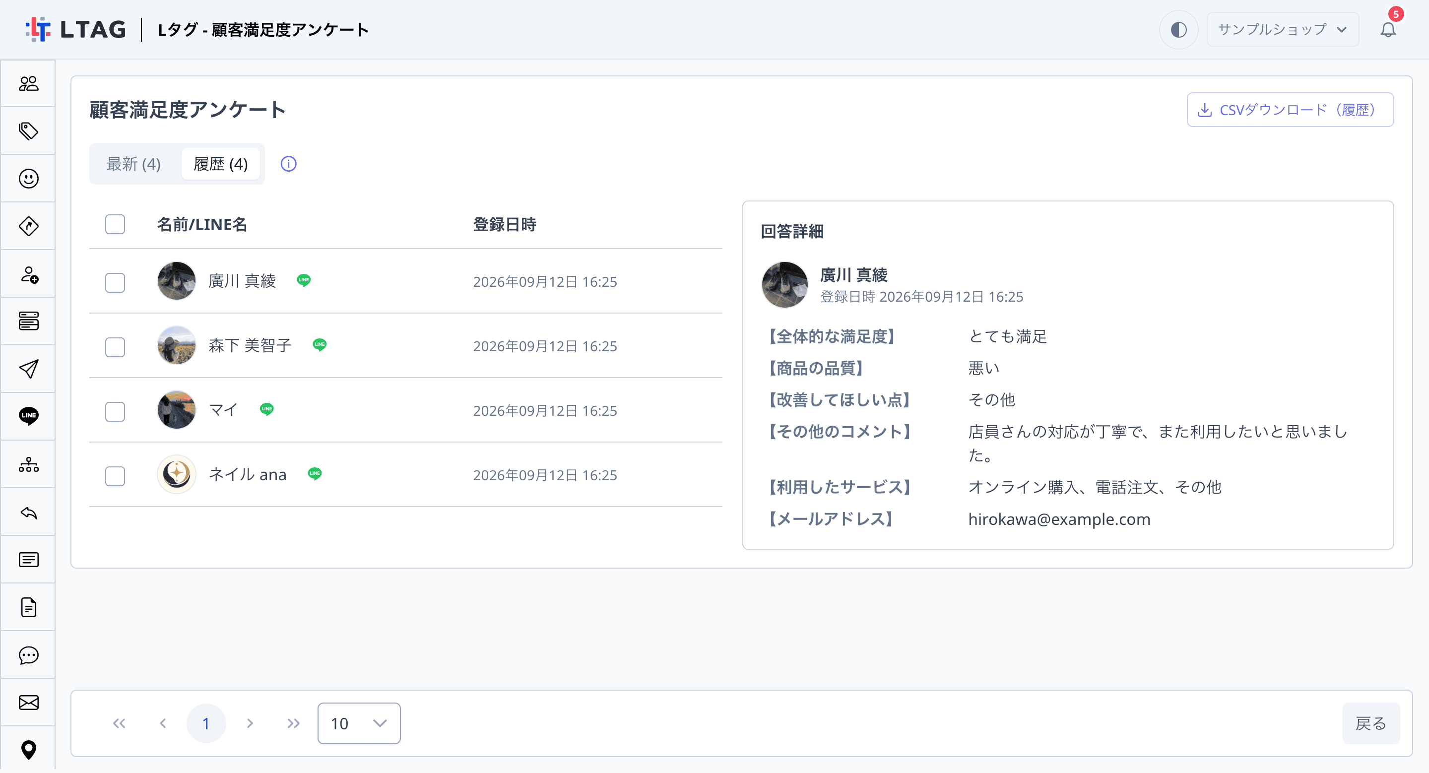Click the org chart hierarchy sidebar icon

(28, 465)
